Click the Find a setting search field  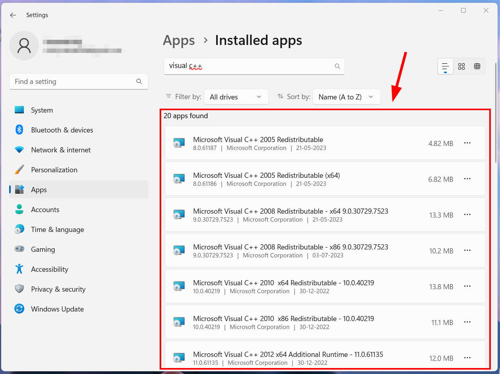[x=79, y=82]
